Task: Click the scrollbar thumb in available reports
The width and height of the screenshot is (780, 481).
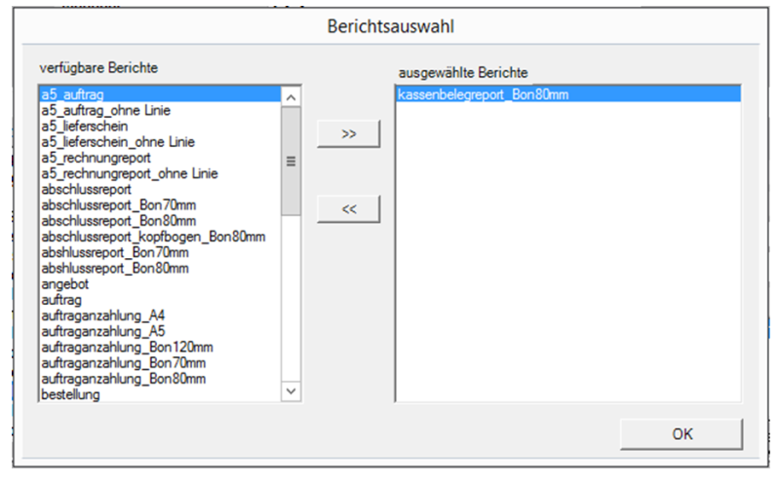Action: (x=291, y=161)
